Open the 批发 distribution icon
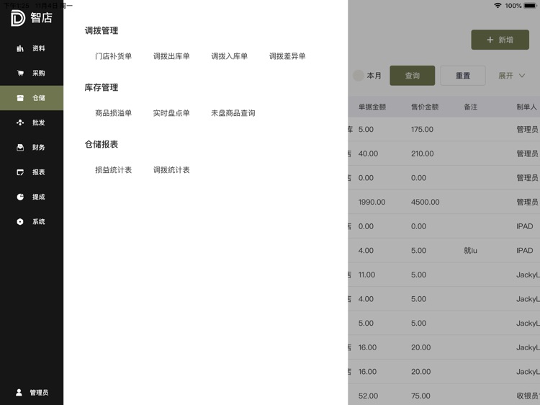Screen dimensions: 540x405 coord(20,123)
